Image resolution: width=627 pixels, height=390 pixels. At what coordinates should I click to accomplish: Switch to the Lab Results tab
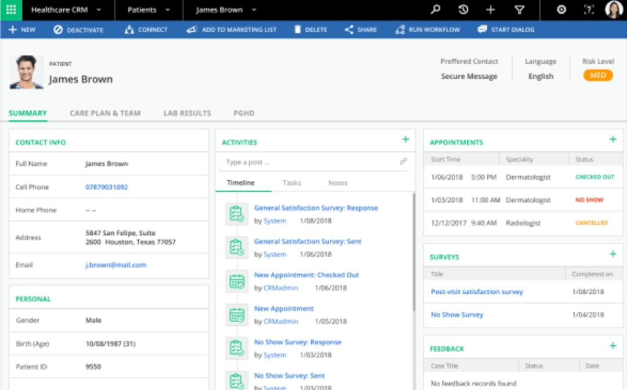tap(187, 114)
